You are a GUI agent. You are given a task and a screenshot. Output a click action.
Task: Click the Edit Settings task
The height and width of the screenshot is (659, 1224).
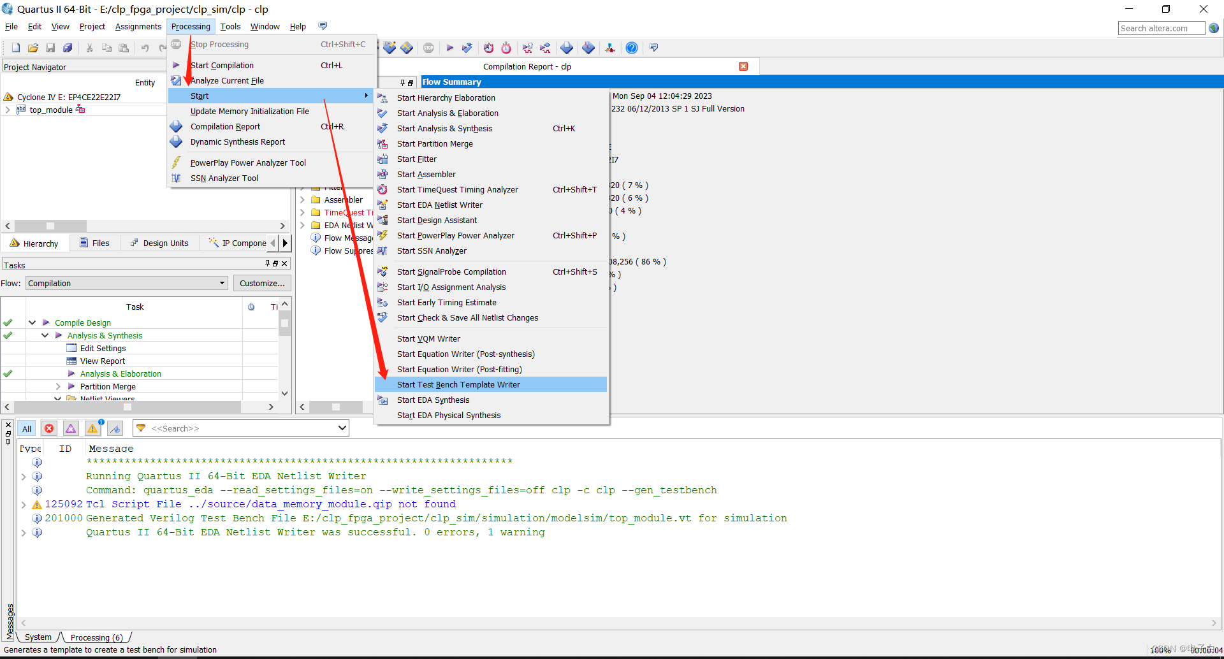103,348
